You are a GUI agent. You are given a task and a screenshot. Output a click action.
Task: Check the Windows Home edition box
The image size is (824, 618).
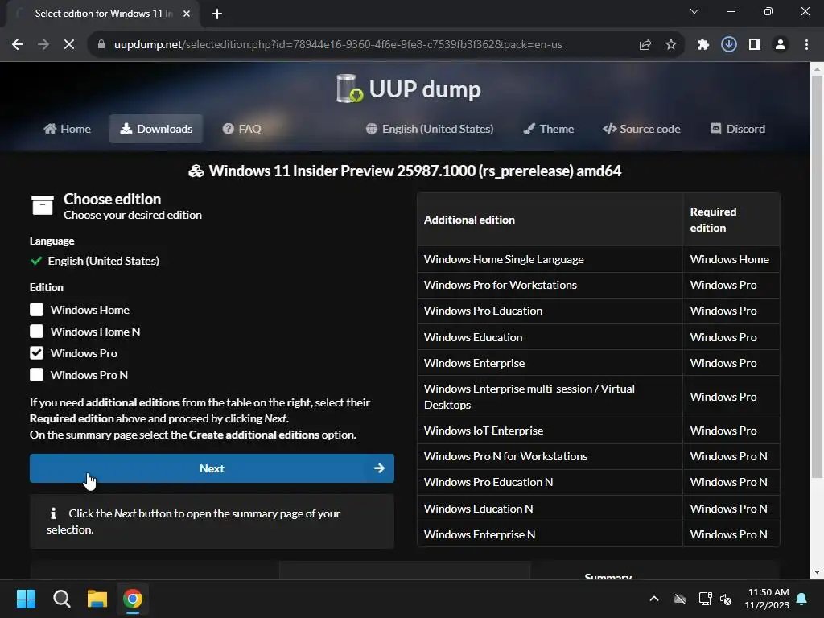pyautogui.click(x=36, y=310)
